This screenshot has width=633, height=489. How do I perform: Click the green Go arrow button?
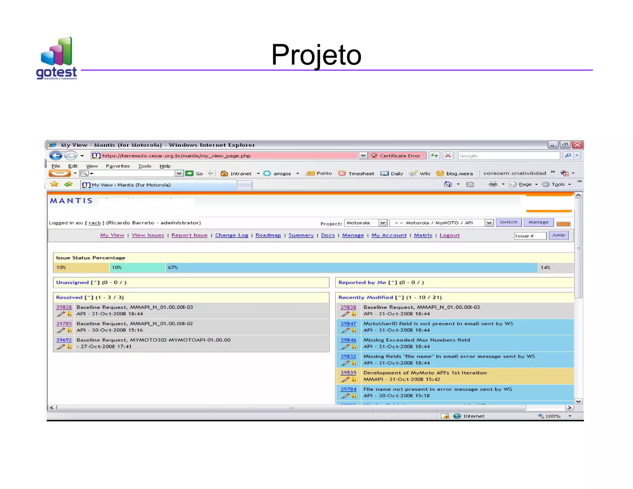pyautogui.click(x=189, y=173)
